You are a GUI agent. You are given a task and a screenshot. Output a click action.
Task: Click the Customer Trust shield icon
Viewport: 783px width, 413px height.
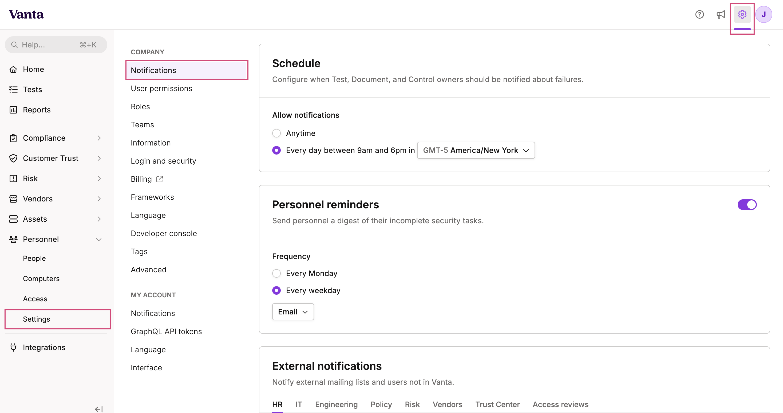pos(13,158)
